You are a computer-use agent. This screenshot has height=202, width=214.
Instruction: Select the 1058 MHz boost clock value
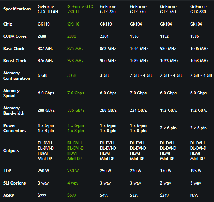click(x=199, y=61)
